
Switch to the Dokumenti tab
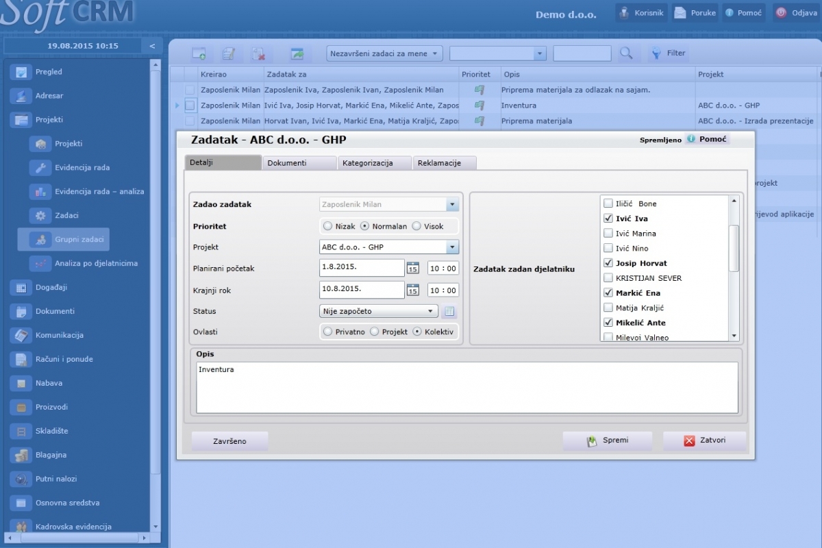click(x=300, y=163)
